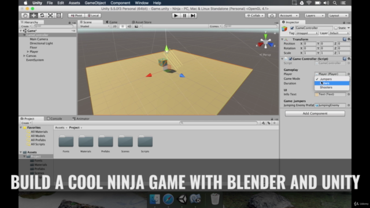Switch to the Console tab

coord(54,118)
